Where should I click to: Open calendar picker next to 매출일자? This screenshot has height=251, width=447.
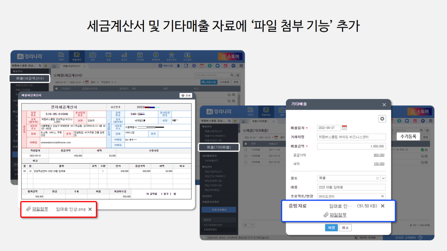point(344,128)
